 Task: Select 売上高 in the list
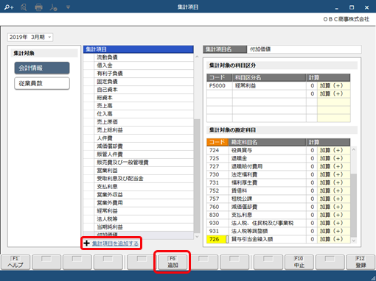[139, 106]
